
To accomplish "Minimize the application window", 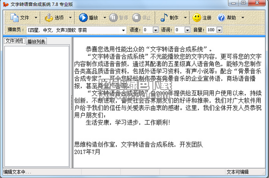I will tap(234, 3).
